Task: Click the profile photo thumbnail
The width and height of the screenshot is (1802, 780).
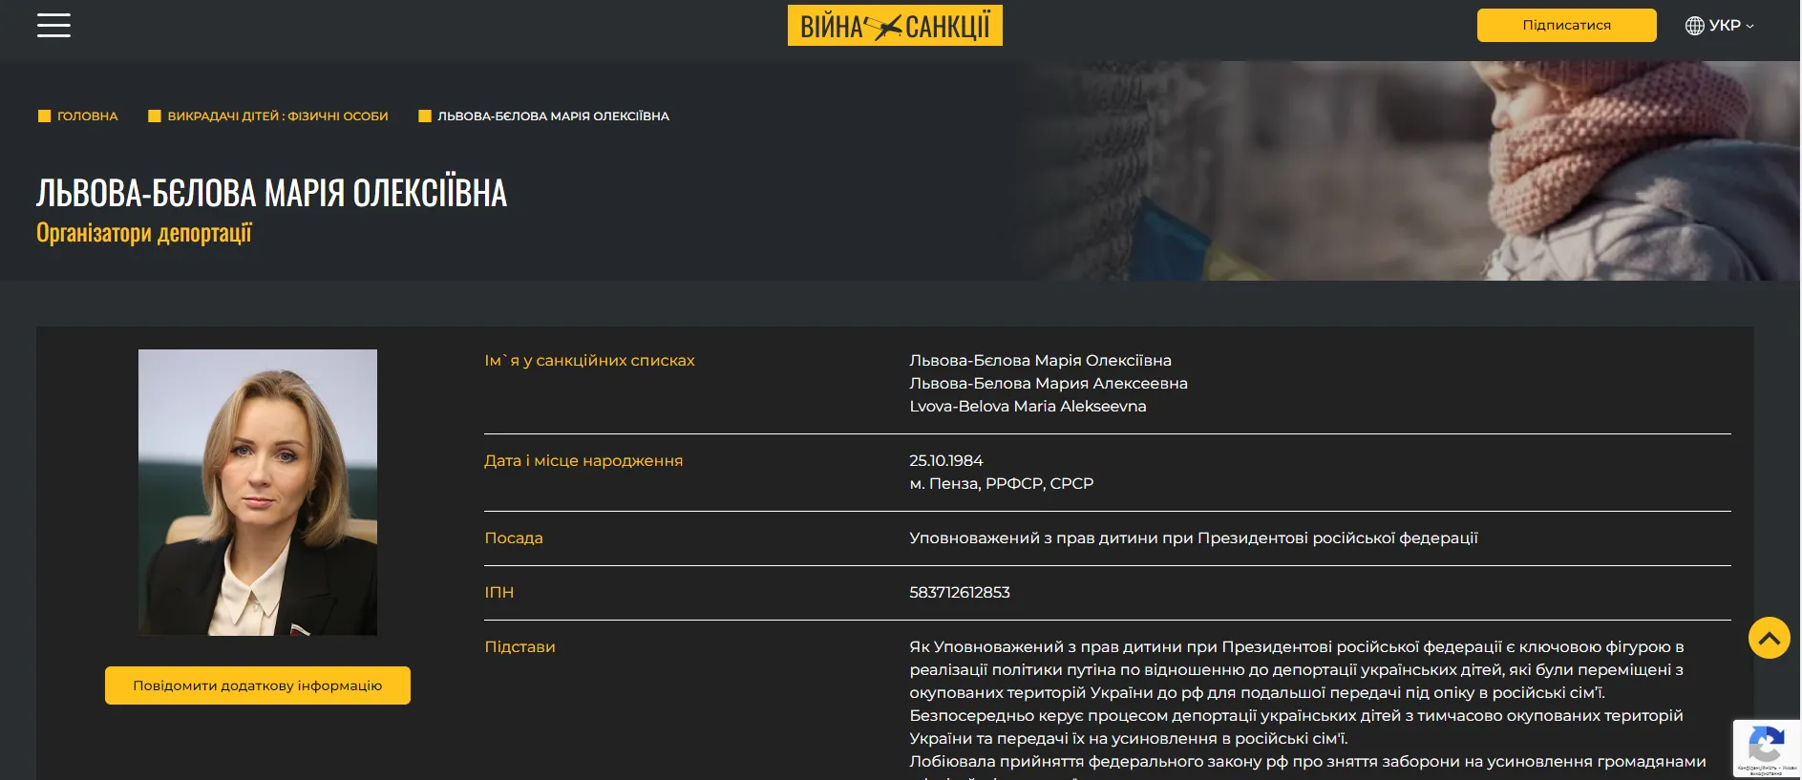Action: tap(258, 492)
